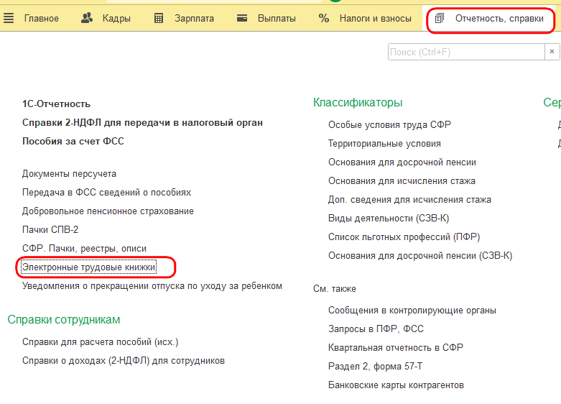Open Сообщения в контролирующие органы

point(412,310)
